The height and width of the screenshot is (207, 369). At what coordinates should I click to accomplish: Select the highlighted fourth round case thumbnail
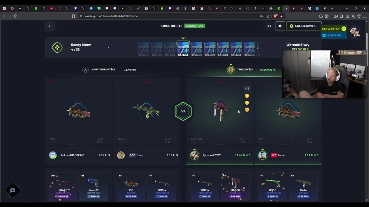(183, 49)
